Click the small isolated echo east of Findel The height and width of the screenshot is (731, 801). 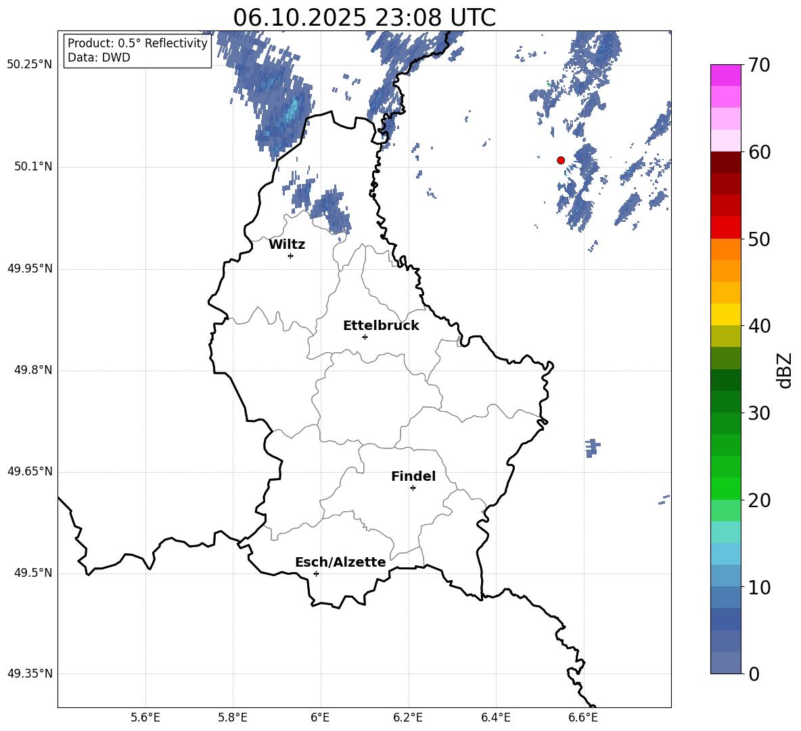[592, 447]
